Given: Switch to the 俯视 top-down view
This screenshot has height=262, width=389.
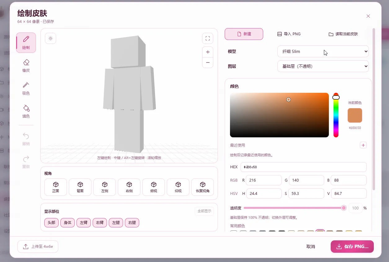Looking at the screenshot, I should pyautogui.click(x=154, y=187).
